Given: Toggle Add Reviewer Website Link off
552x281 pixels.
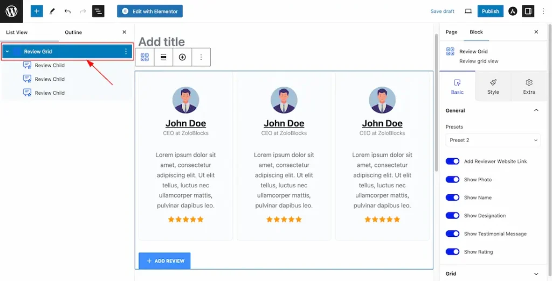Looking at the screenshot, I should tap(452, 161).
